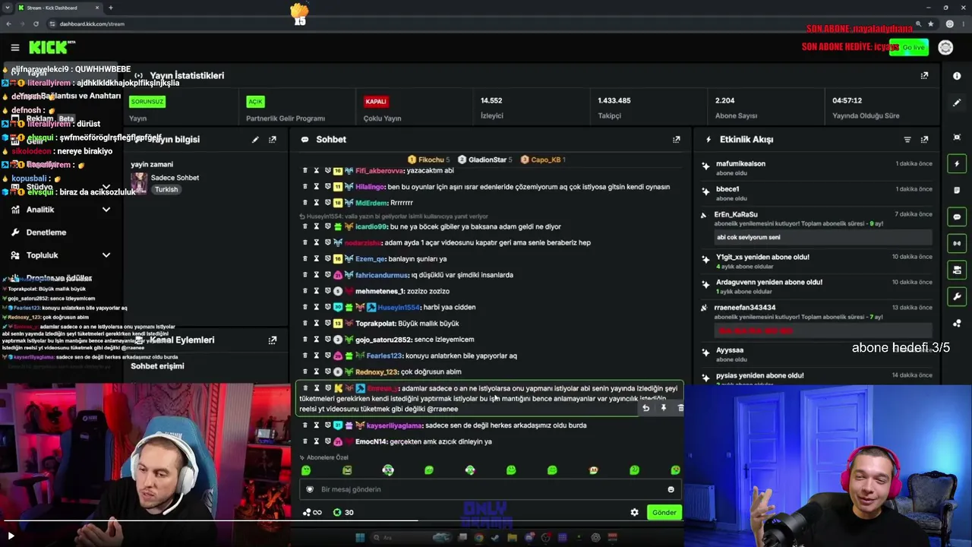Viewport: 972px width, 547px height.
Task: Send the message with Gönder
Action: pos(664,512)
